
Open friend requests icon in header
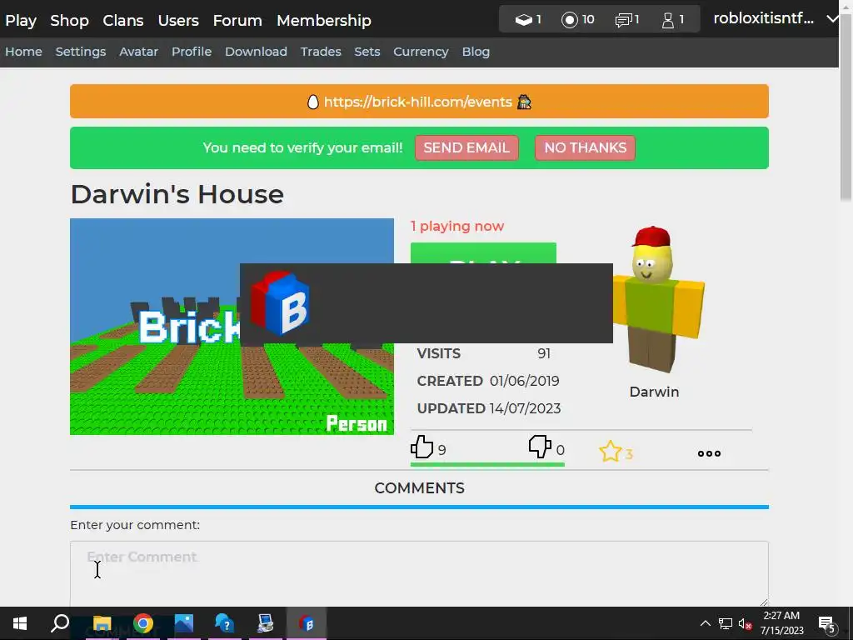[x=667, y=20]
